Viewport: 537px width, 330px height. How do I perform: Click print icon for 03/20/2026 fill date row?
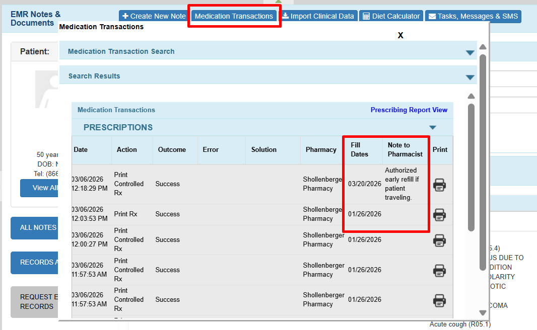(439, 185)
